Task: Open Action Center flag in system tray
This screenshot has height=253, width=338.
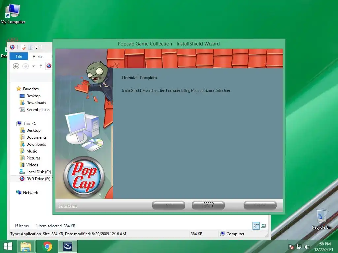Action: (x=291, y=247)
